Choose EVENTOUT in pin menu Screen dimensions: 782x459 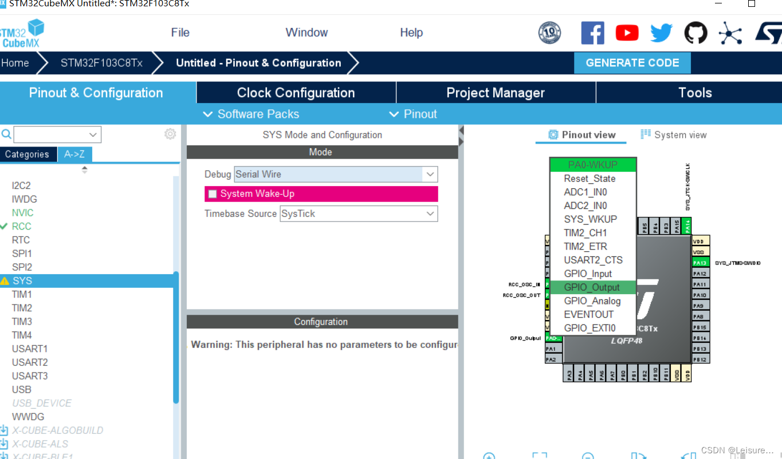click(x=592, y=314)
